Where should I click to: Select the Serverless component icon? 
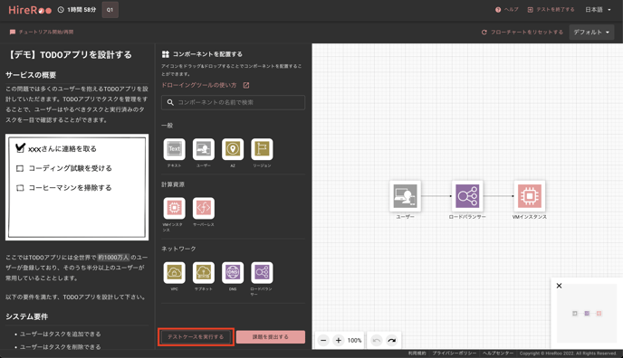coord(204,208)
